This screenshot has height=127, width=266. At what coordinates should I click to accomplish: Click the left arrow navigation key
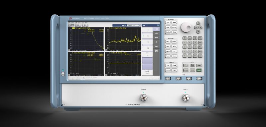196,27
